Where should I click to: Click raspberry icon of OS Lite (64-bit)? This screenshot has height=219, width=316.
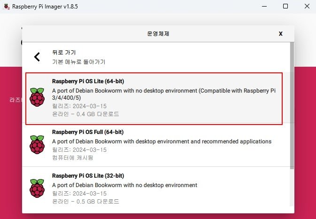click(x=37, y=97)
